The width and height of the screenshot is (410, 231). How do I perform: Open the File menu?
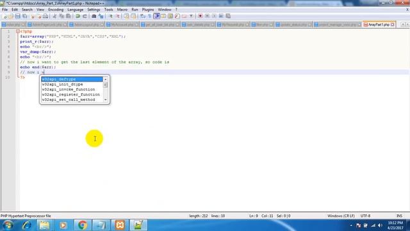click(4, 10)
